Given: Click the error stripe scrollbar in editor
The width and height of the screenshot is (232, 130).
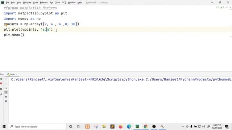Looking at the screenshot, I should pos(231,38).
